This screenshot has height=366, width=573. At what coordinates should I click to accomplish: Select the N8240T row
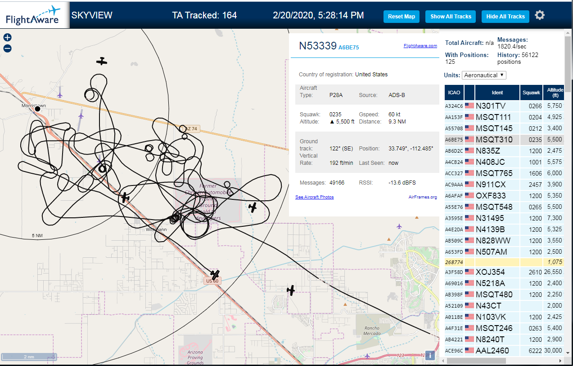[504, 340]
